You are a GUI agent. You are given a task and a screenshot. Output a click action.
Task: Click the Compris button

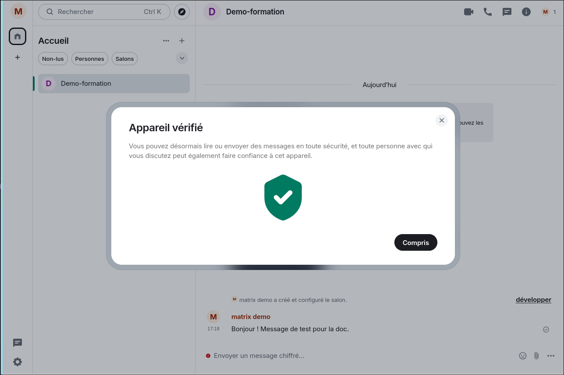tap(415, 242)
